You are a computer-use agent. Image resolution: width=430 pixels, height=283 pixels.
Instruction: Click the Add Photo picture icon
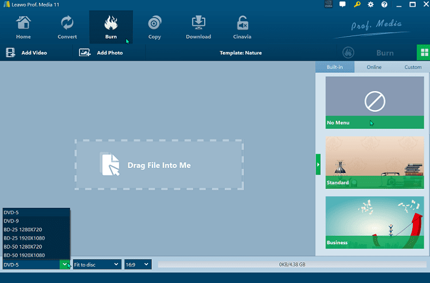84,53
